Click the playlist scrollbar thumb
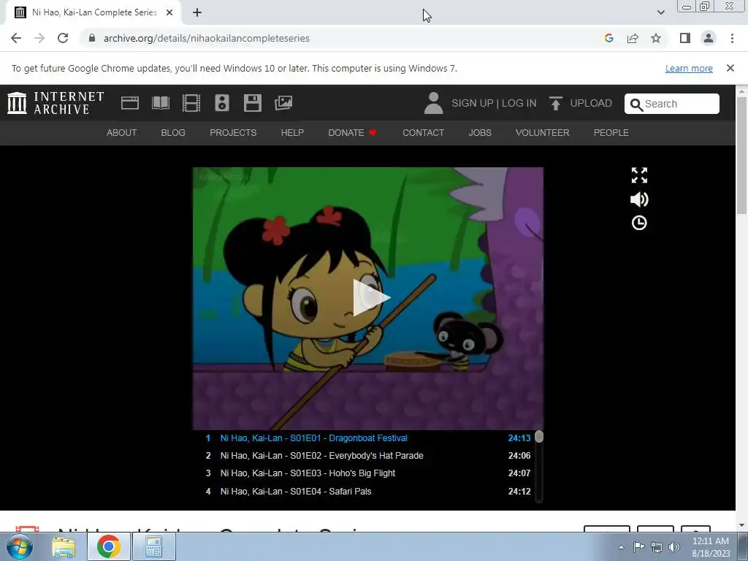This screenshot has height=561, width=748. coord(539,437)
